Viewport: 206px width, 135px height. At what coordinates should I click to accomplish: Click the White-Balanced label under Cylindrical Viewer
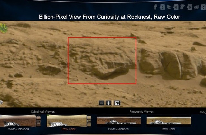pos(18,129)
